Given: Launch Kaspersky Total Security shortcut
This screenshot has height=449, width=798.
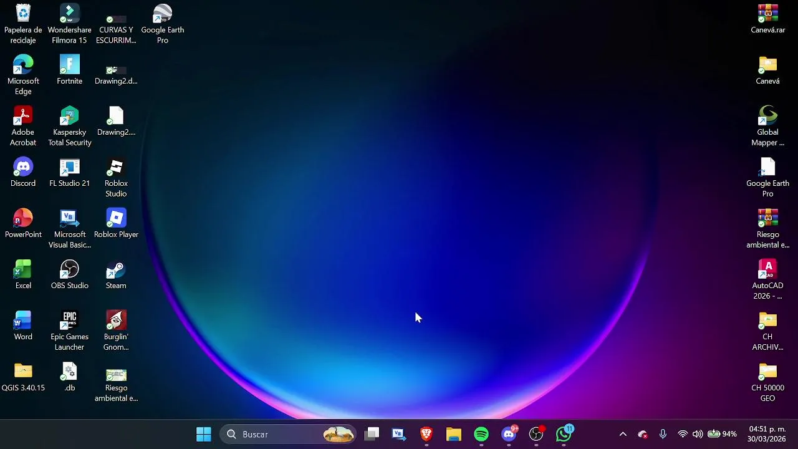Looking at the screenshot, I should tap(69, 126).
